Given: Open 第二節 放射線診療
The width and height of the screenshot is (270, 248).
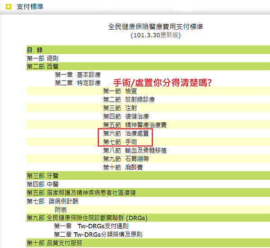Looking at the screenshot, I should tap(129, 99).
